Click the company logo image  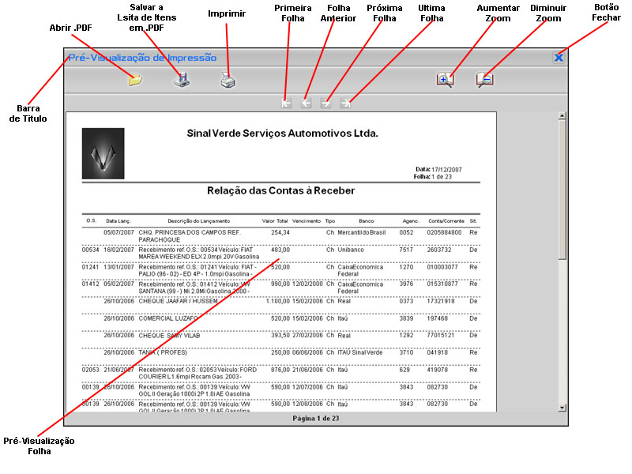(x=103, y=153)
